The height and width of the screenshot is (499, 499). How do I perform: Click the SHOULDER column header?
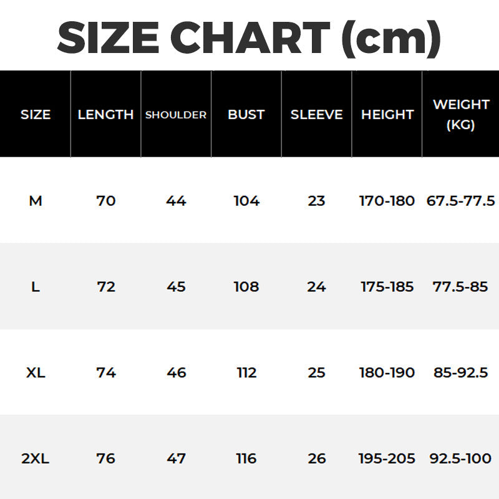coord(176,115)
